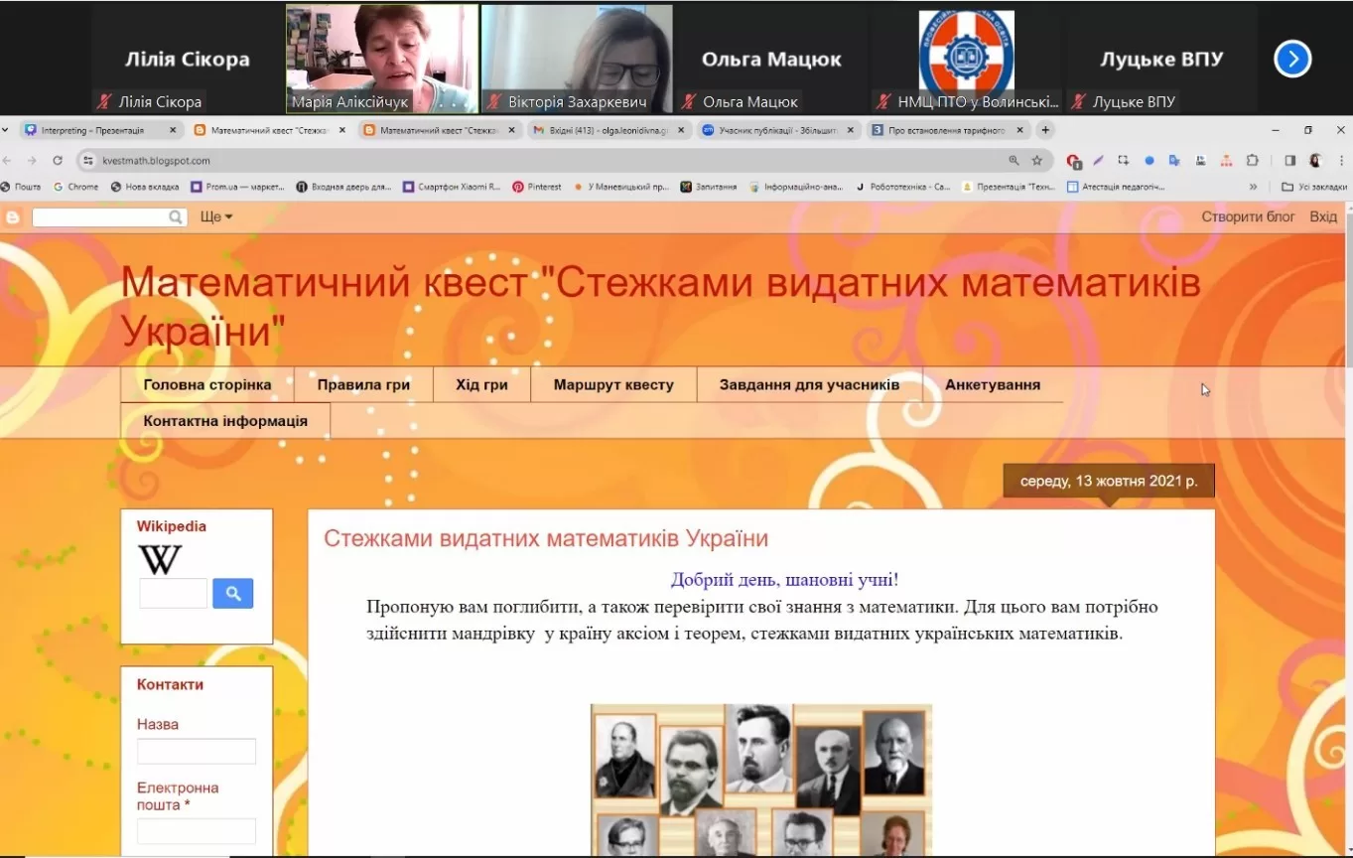Open the 'Правила гри' menu page
Viewport: 1353px width, 858px height.
pos(363,385)
